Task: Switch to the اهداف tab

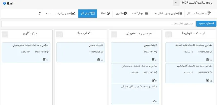Action: [x=105, y=13]
